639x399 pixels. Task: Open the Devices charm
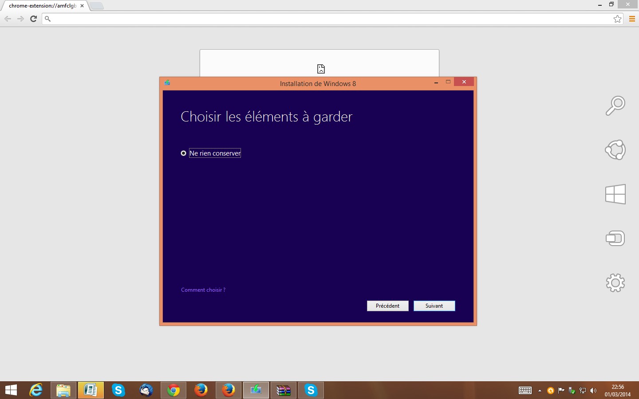pyautogui.click(x=615, y=239)
